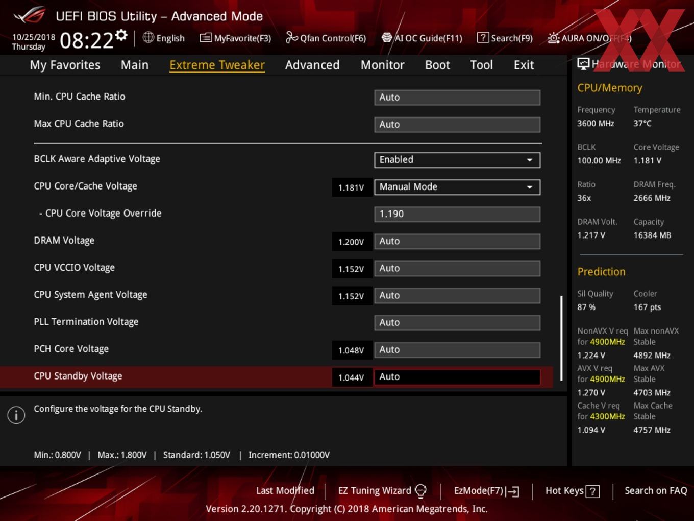This screenshot has width=694, height=521.
Task: Click the 16384 MB capacity value
Action: 652,235
